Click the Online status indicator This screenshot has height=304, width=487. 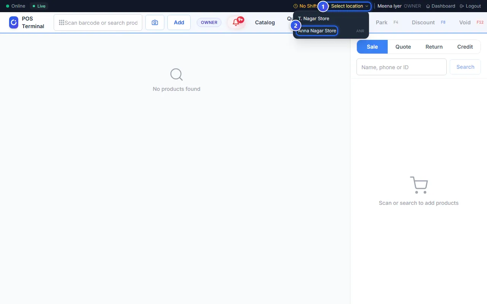pyautogui.click(x=16, y=6)
